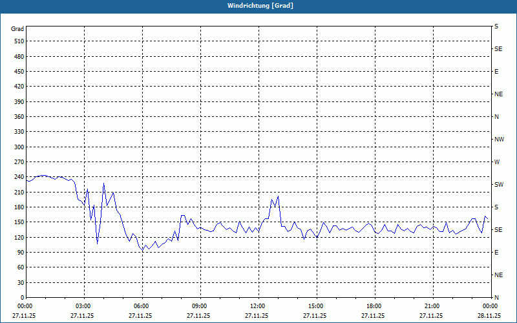The image size is (517, 323).
Task: Select the 510 tick label on left axis
Action: click(17, 41)
